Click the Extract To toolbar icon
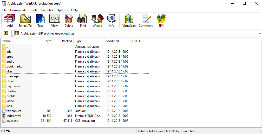Screen dimensions: 262x134 coord(25,21)
